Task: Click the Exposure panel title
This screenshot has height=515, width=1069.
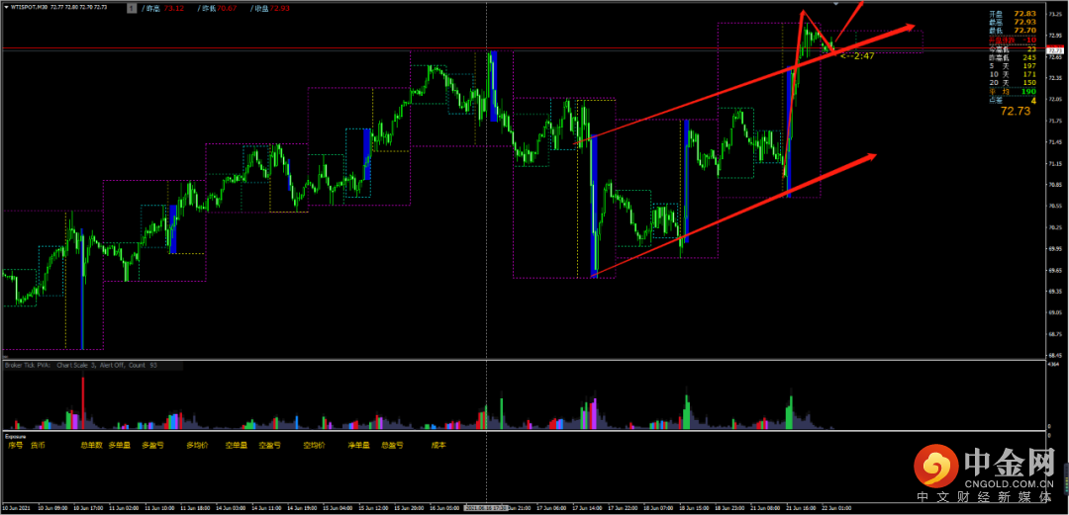Action: [16, 435]
